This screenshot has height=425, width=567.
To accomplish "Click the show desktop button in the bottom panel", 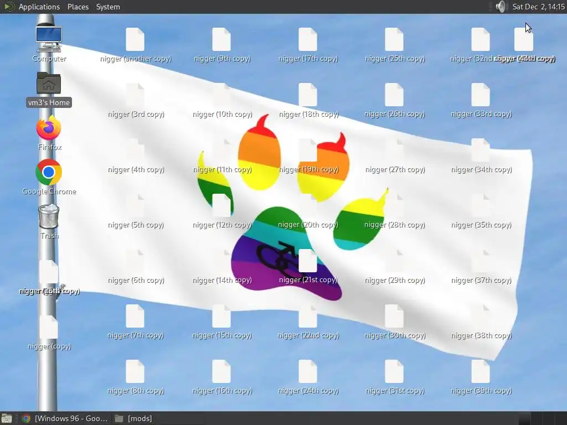I will (x=6, y=418).
